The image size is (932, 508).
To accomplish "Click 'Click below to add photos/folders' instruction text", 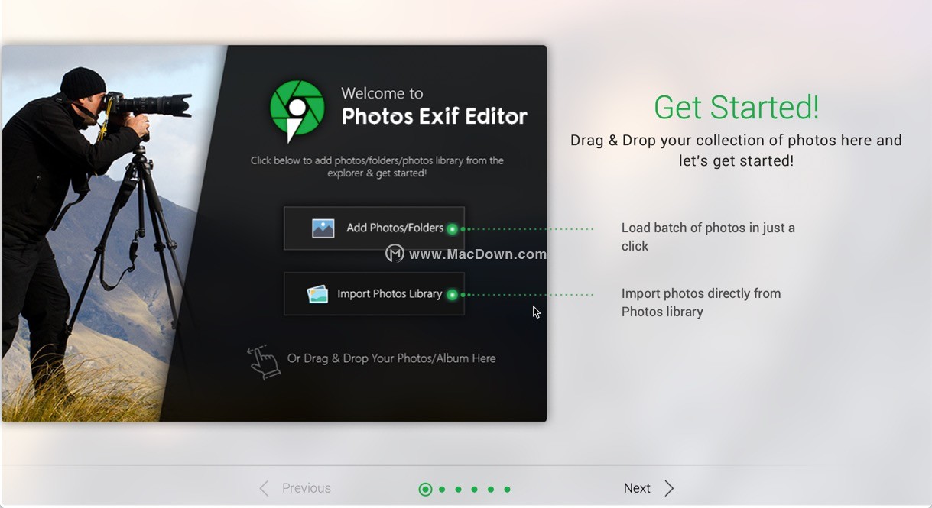I will click(377, 167).
